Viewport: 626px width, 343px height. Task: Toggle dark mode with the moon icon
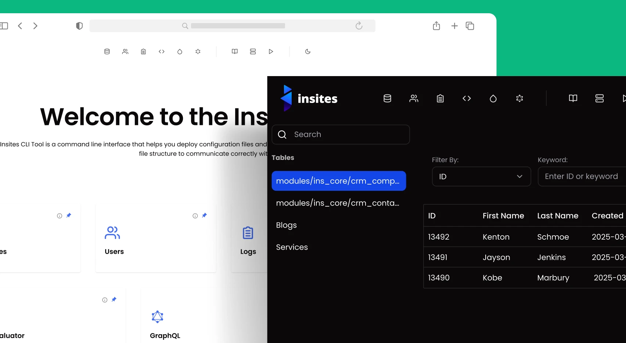pos(308,51)
